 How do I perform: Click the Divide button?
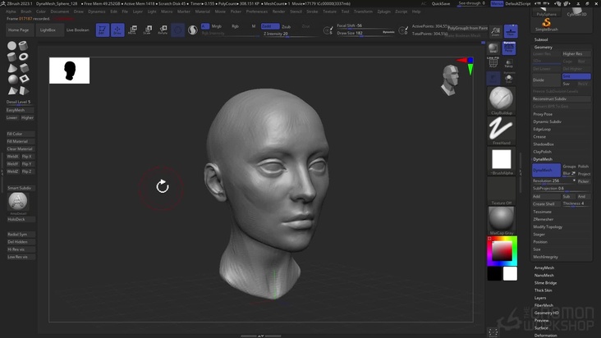(x=546, y=80)
